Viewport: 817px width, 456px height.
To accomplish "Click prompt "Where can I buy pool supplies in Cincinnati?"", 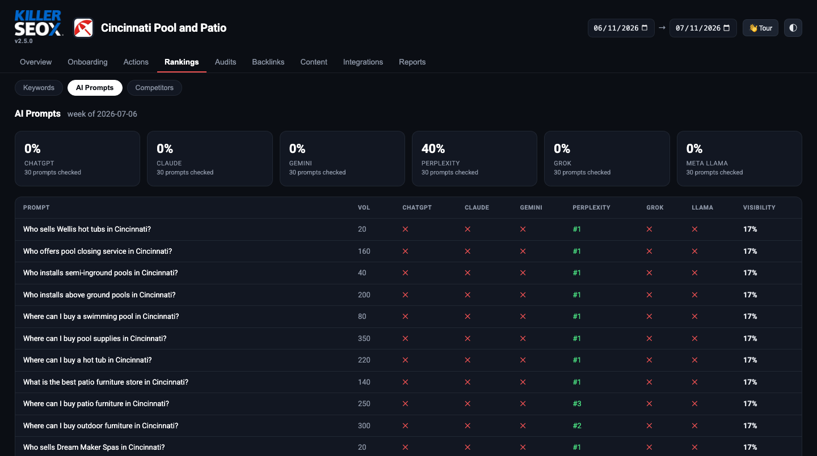I will coord(95,338).
